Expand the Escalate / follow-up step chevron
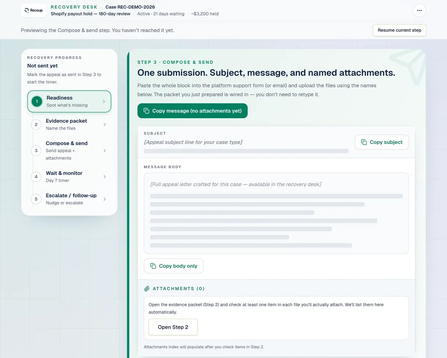 [105, 199]
